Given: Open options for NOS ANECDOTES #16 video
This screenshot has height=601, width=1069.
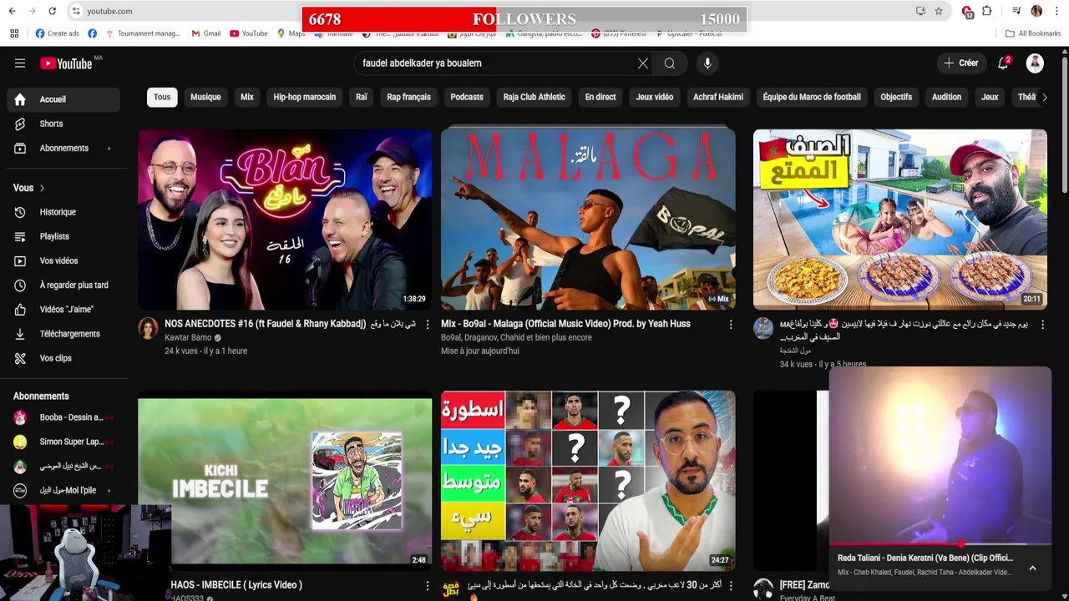Looking at the screenshot, I should point(427,325).
